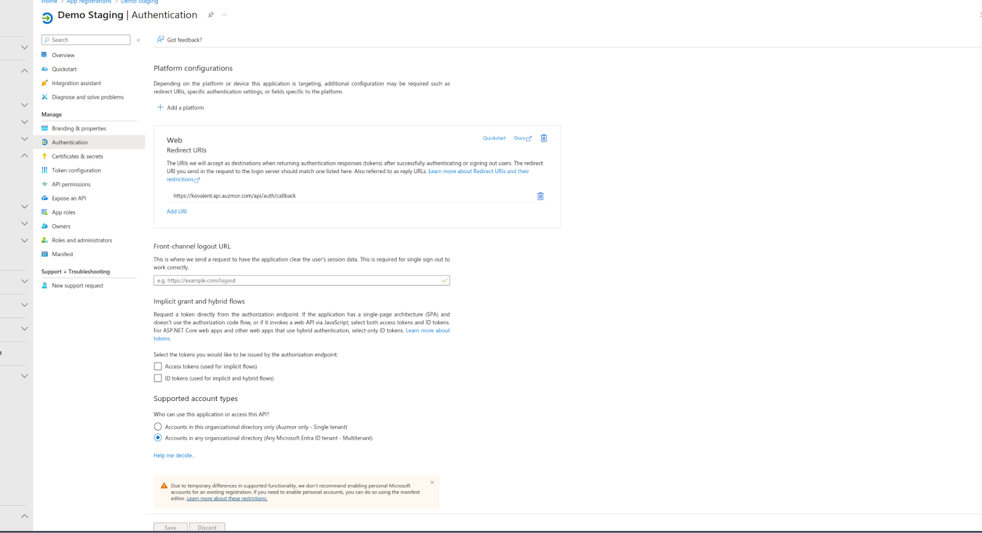The image size is (982, 533).
Task: Select Multitenant account type radio button
Action: [158, 438]
